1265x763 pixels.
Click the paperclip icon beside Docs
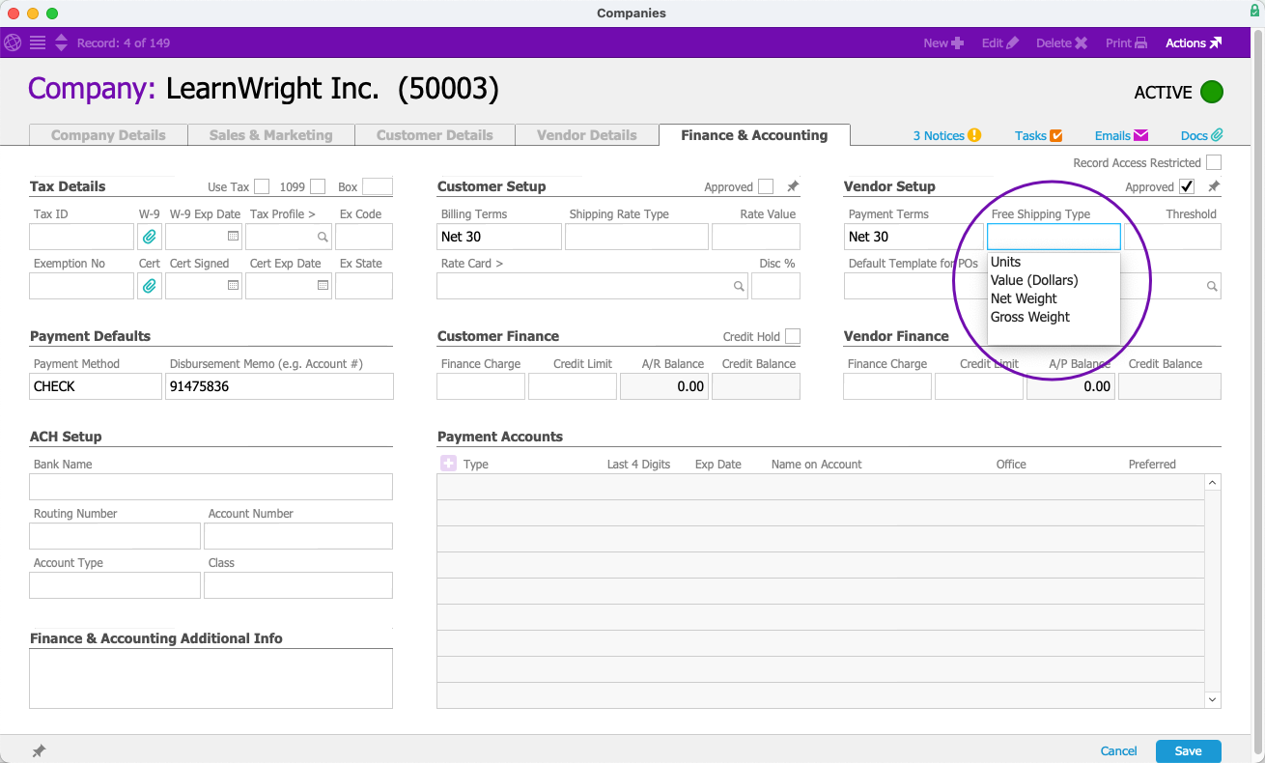pyautogui.click(x=1217, y=135)
